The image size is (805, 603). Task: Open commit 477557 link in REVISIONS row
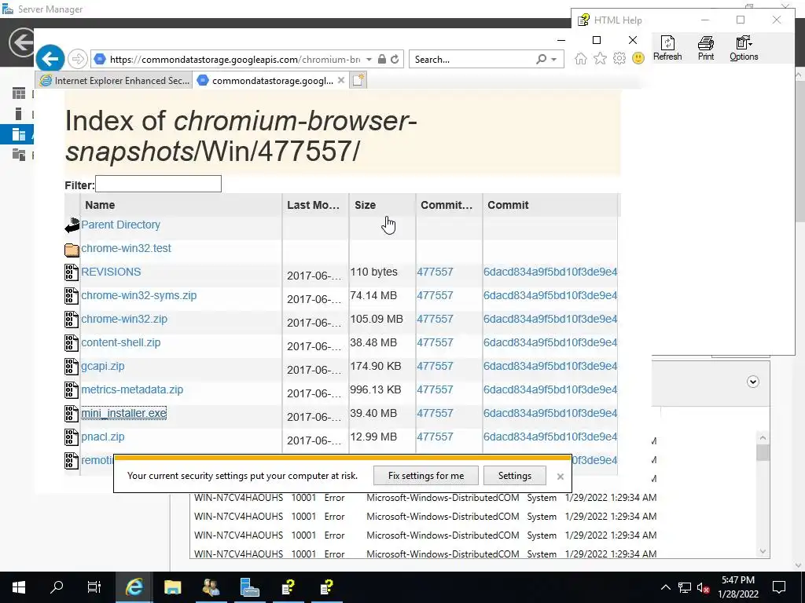[x=435, y=272]
